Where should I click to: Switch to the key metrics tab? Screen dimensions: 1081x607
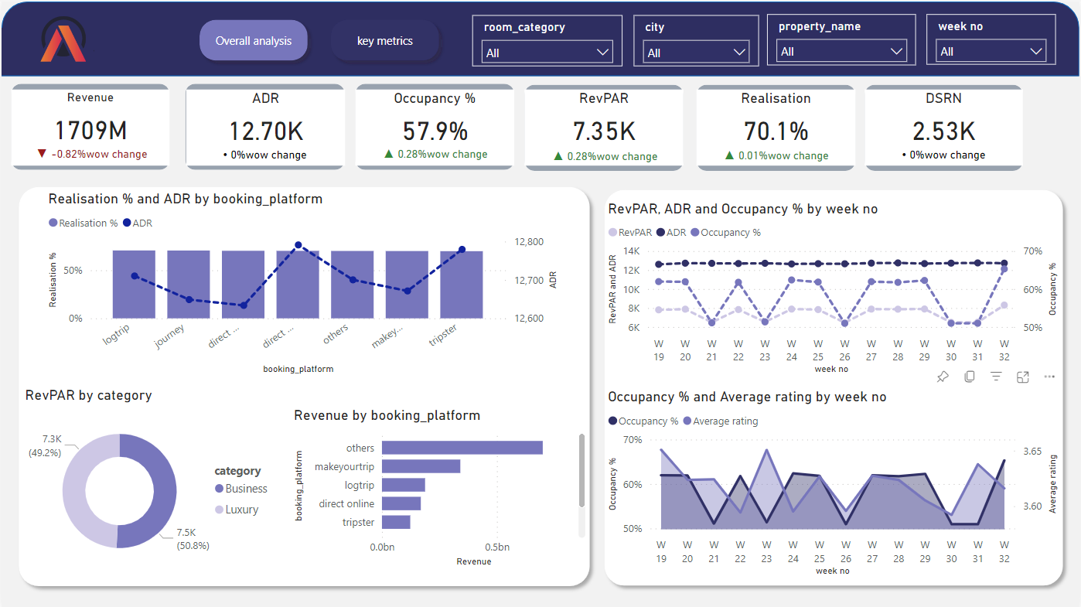385,41
